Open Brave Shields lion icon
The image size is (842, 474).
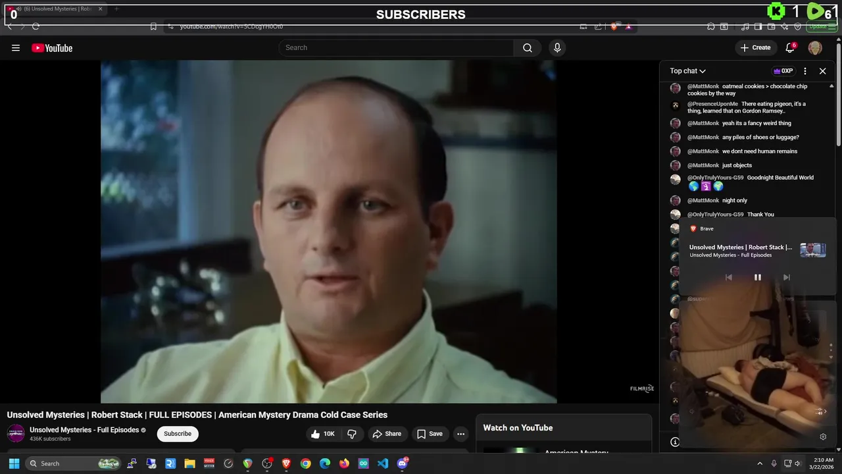[614, 26]
